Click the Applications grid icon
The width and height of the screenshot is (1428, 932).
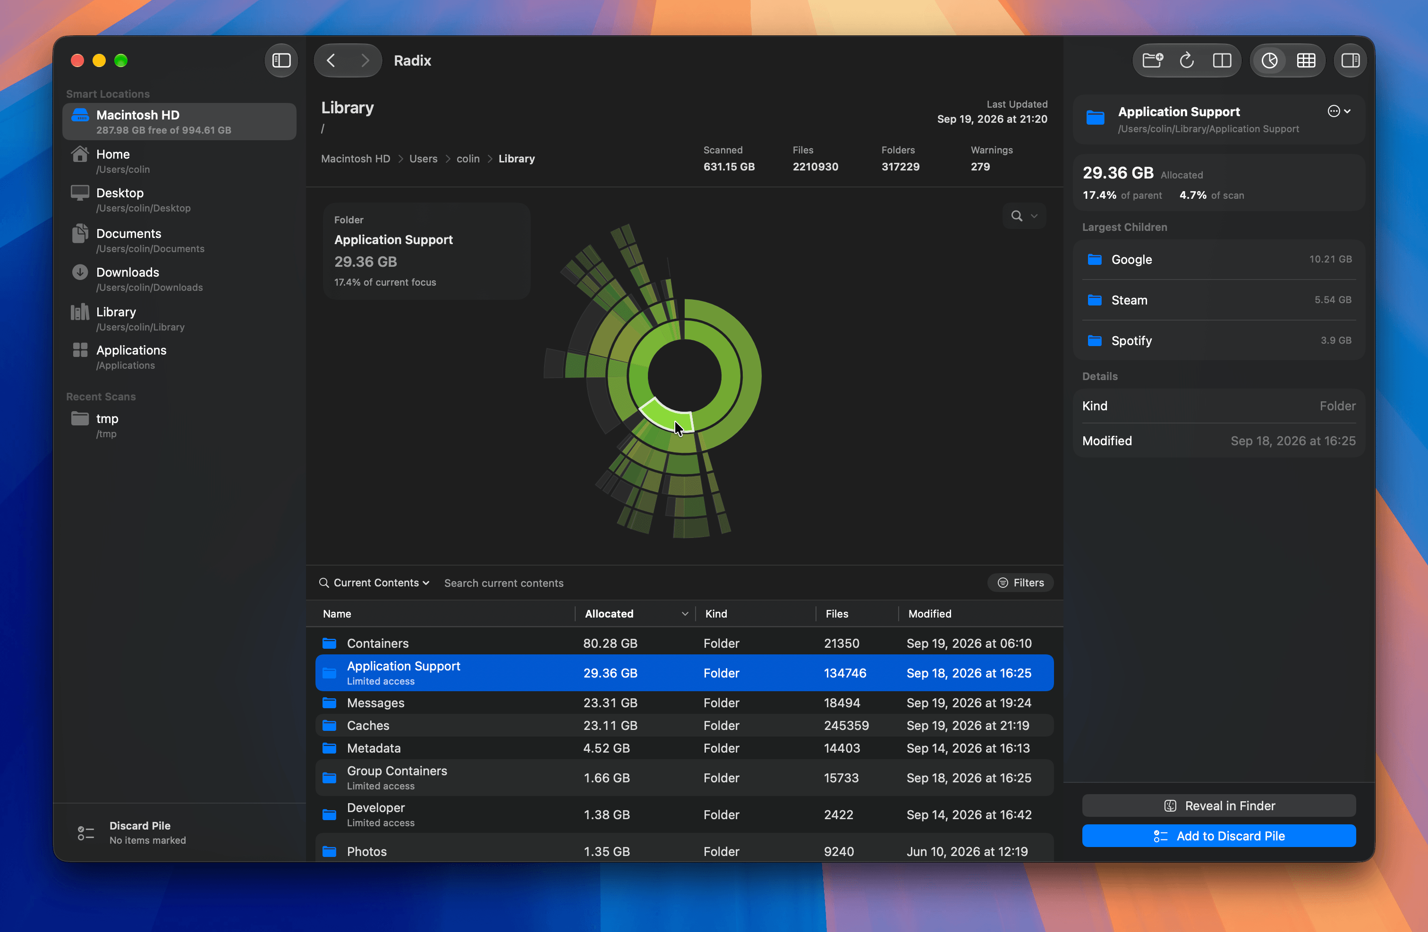pos(80,350)
